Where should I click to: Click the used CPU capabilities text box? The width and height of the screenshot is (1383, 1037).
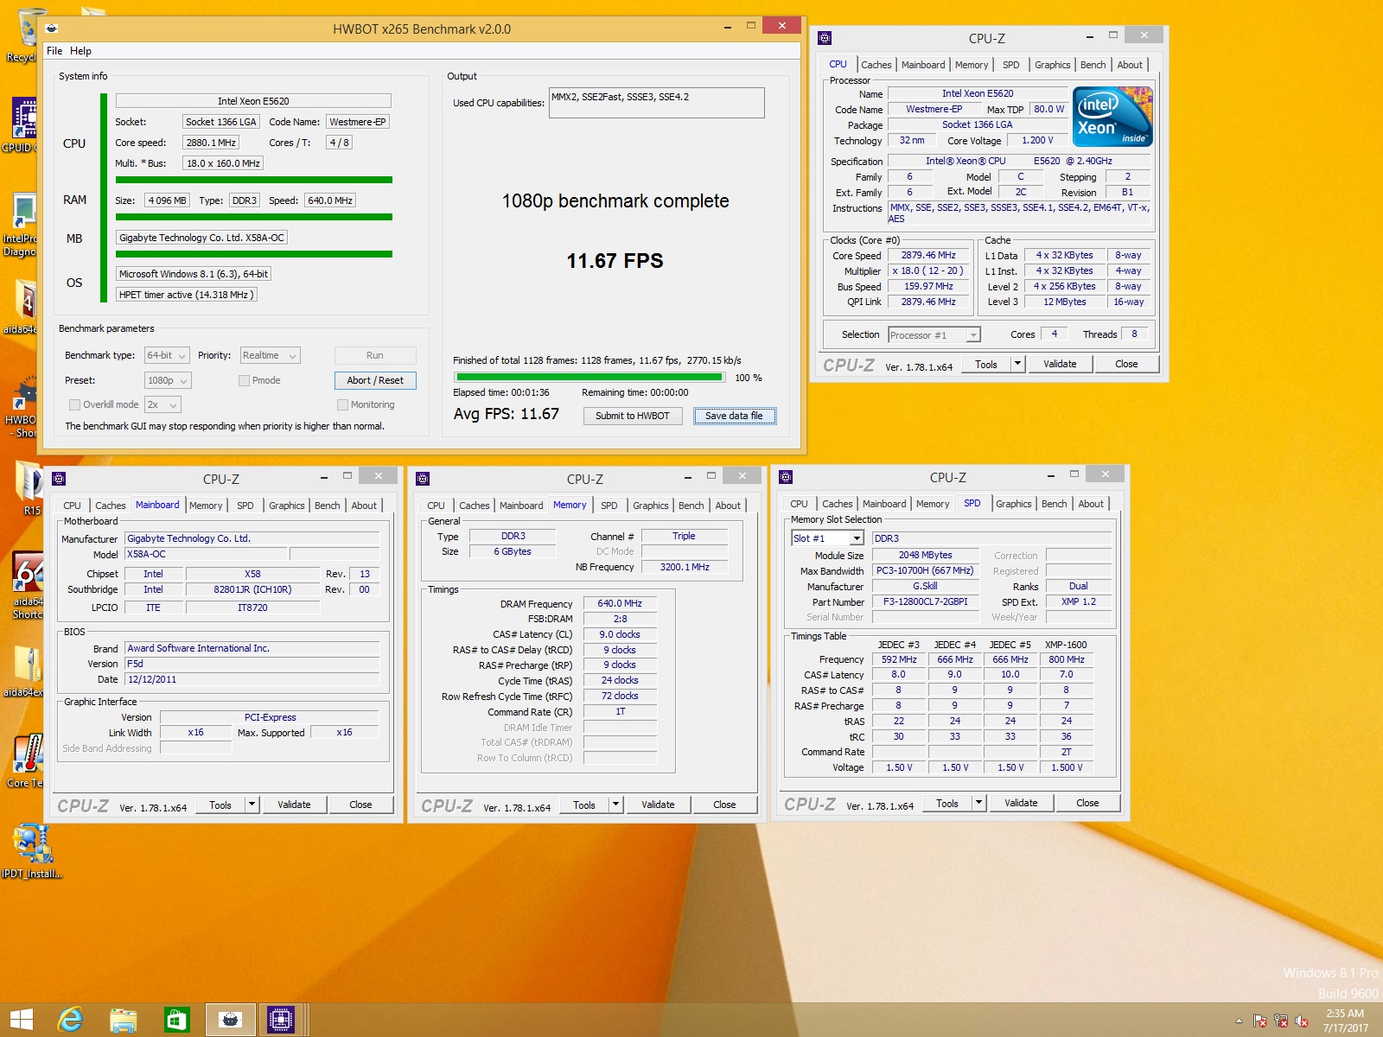(x=657, y=102)
